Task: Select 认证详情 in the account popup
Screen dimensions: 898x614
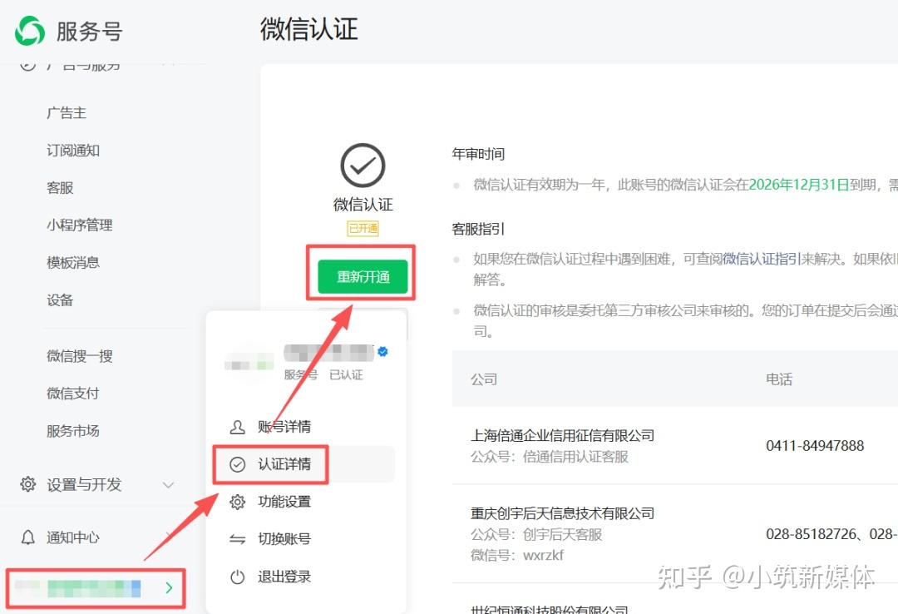Action: click(x=284, y=463)
